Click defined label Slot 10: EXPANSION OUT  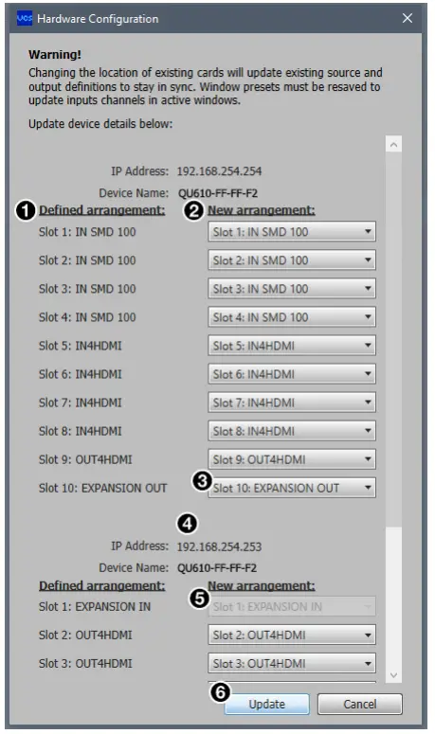point(102,488)
